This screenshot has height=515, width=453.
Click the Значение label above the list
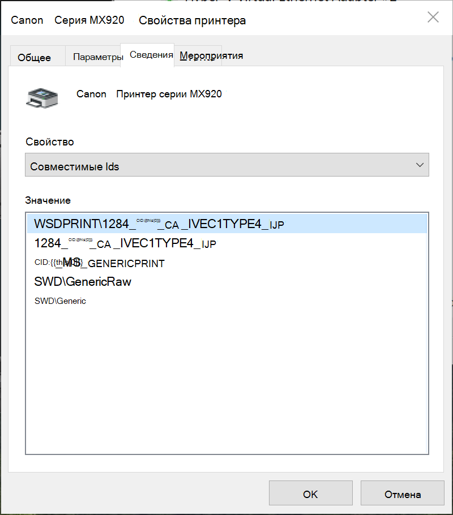(48, 200)
